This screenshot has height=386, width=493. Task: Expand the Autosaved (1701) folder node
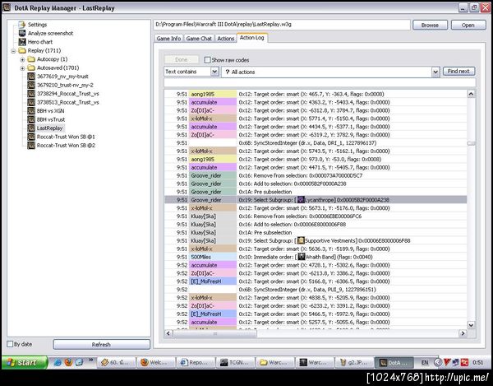tap(22, 68)
